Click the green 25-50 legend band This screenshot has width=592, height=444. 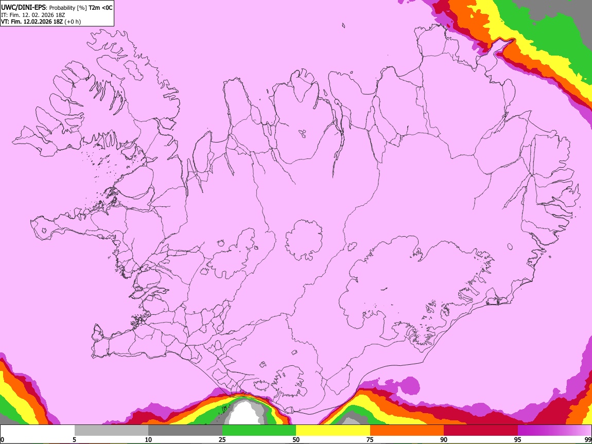click(x=259, y=430)
